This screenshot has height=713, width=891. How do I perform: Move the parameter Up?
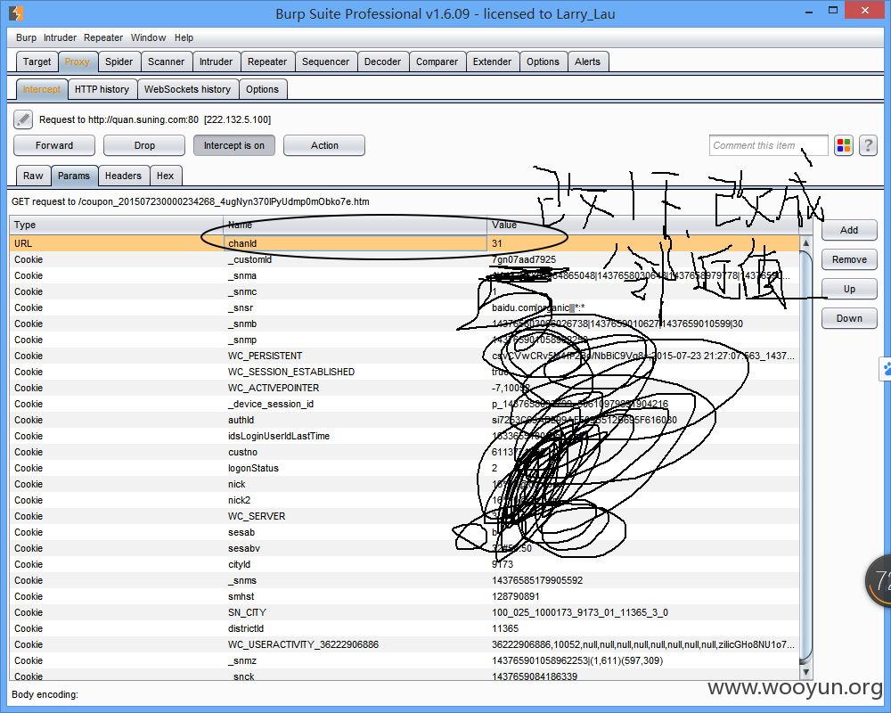[x=849, y=290]
